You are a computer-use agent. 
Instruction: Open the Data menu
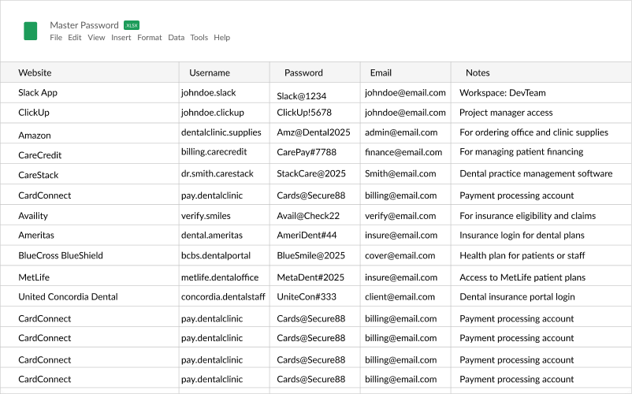point(177,38)
